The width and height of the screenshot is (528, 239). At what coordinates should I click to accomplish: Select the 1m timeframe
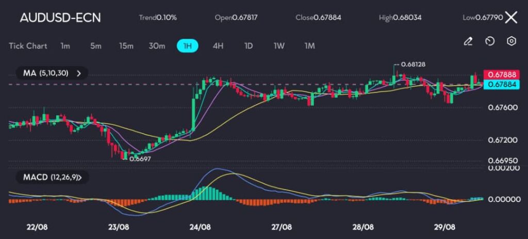65,46
